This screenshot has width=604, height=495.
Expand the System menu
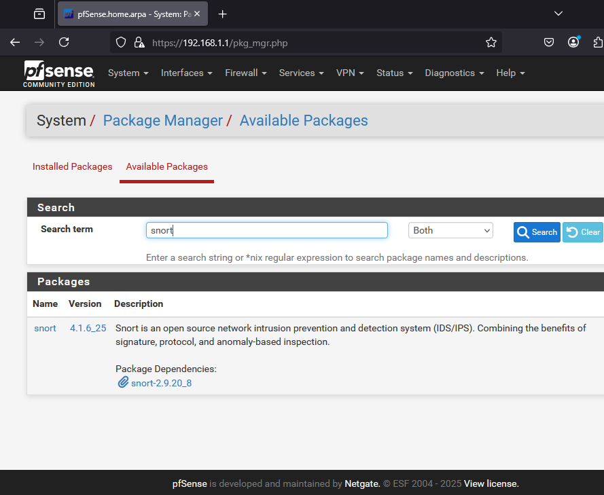click(128, 73)
